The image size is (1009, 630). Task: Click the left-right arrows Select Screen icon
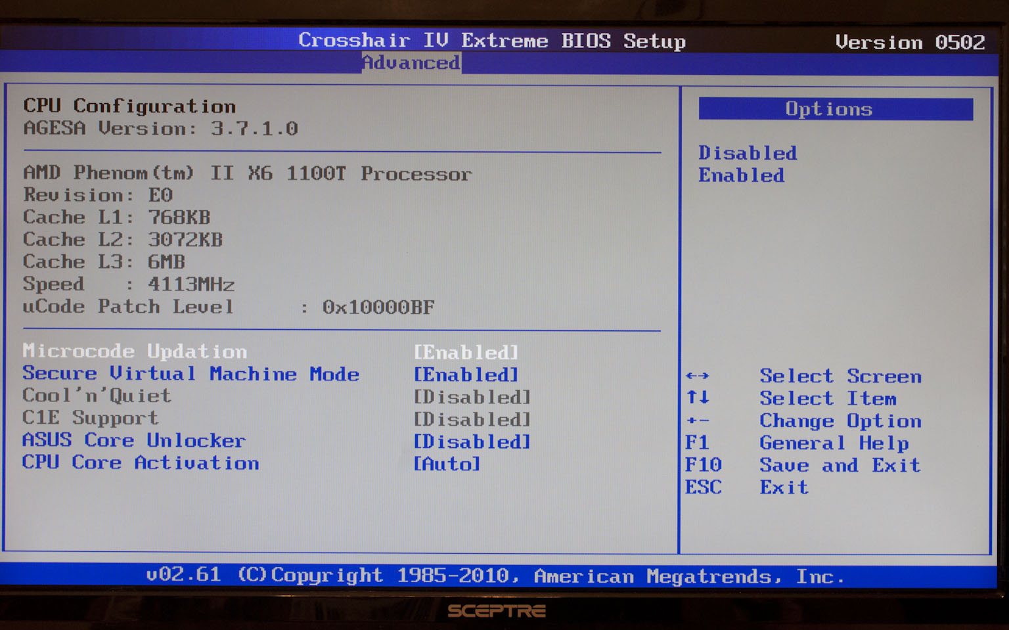pyautogui.click(x=698, y=376)
